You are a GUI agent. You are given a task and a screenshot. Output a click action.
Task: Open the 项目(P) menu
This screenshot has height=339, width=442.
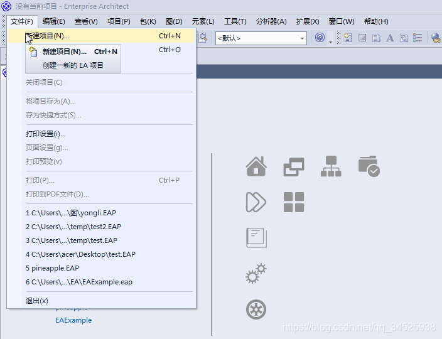(119, 21)
